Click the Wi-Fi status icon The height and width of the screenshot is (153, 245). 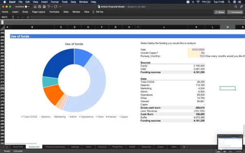[x=198, y=2]
